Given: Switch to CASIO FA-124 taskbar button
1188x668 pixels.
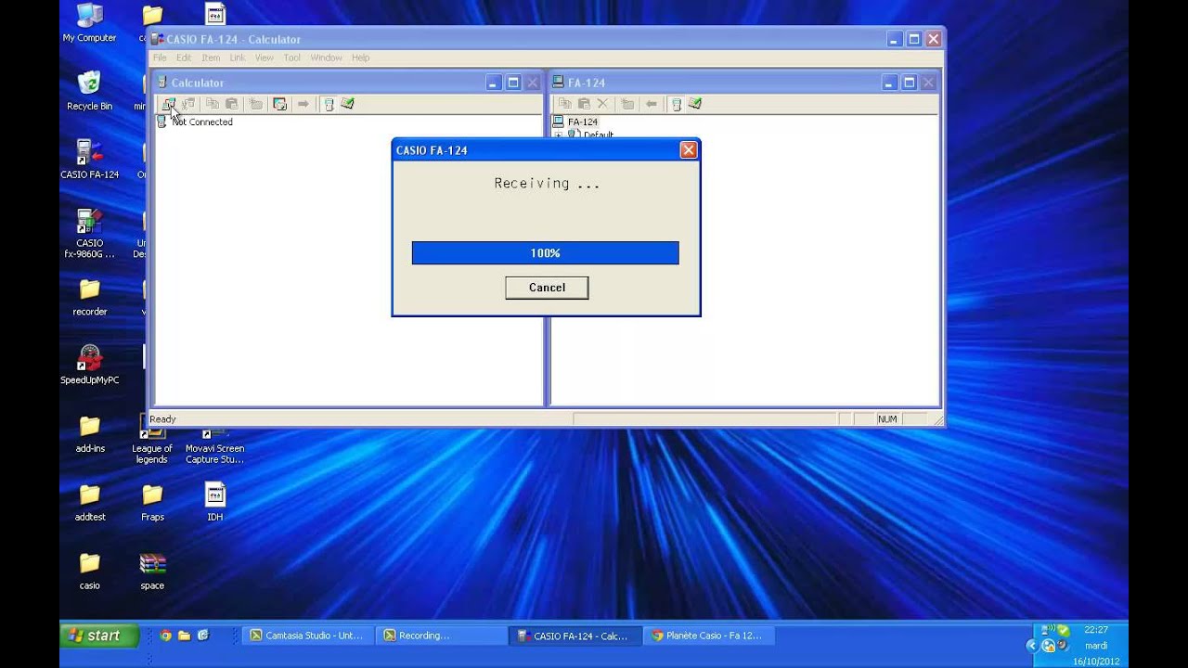Looking at the screenshot, I should coord(575,636).
